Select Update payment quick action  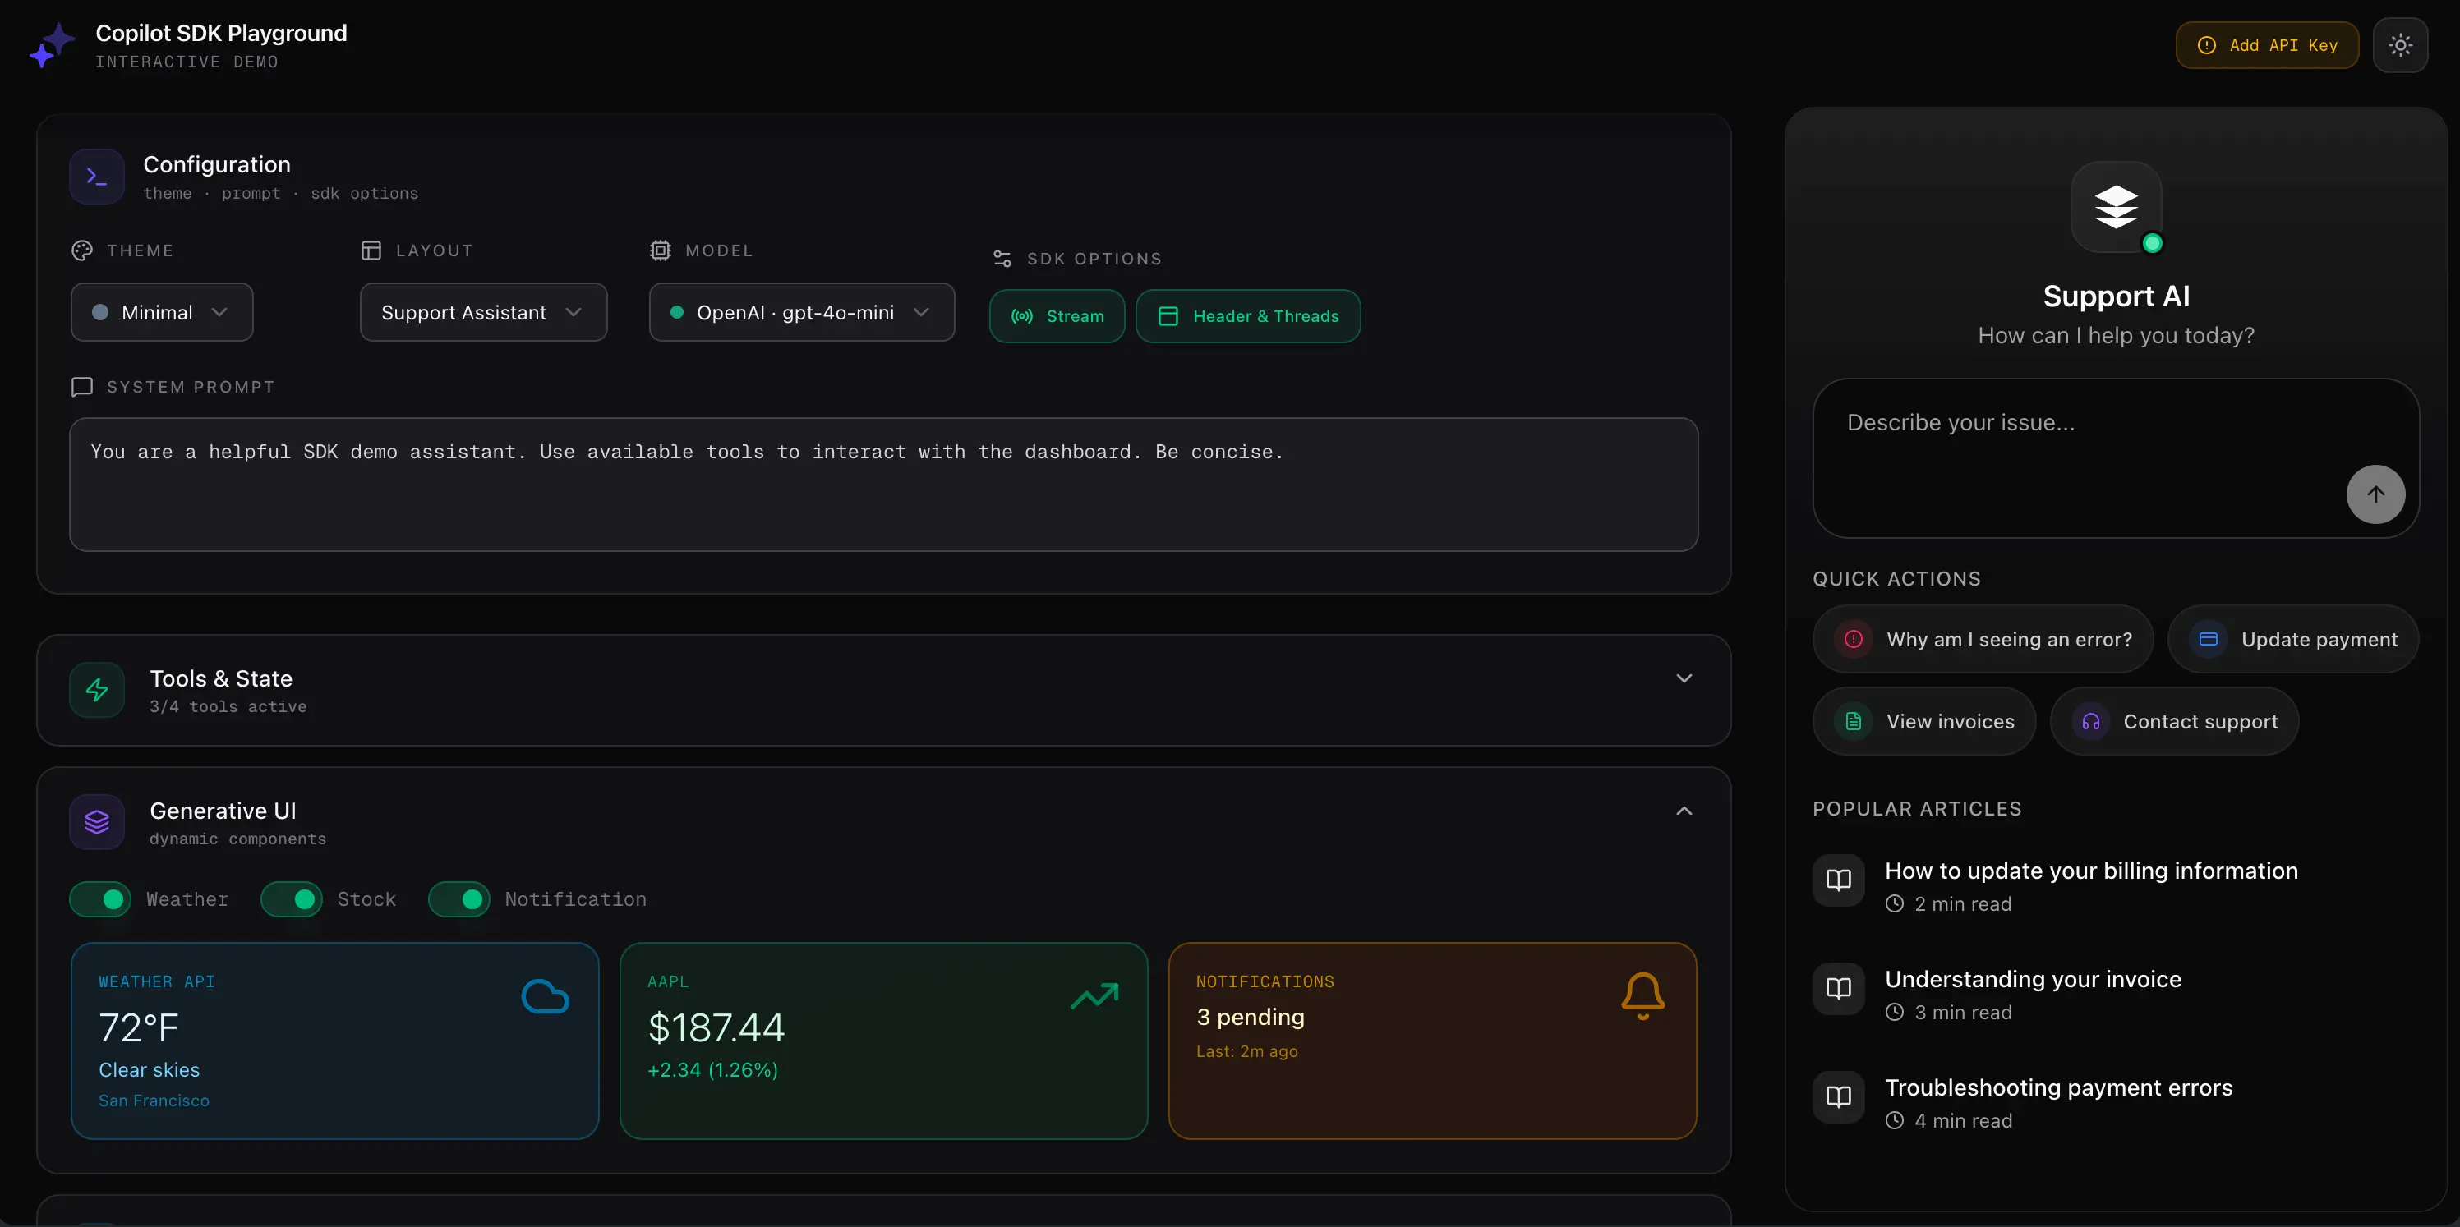point(2293,639)
